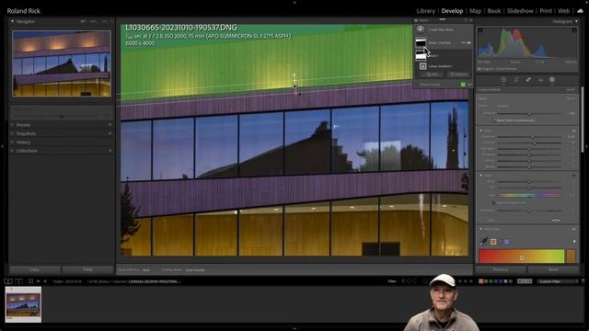This screenshot has height=331, width=589.
Task: Click the Hue rainbow slider
Action: click(x=529, y=195)
